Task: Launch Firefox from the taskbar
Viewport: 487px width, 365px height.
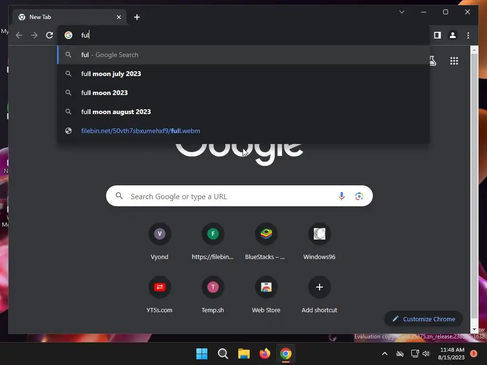Action: click(264, 354)
